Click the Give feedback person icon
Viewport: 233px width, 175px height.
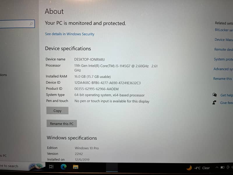[x=214, y=103]
